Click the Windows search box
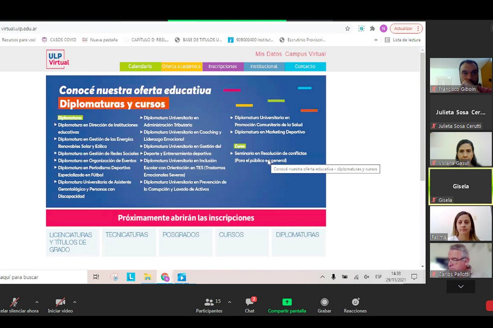 click(x=43, y=277)
